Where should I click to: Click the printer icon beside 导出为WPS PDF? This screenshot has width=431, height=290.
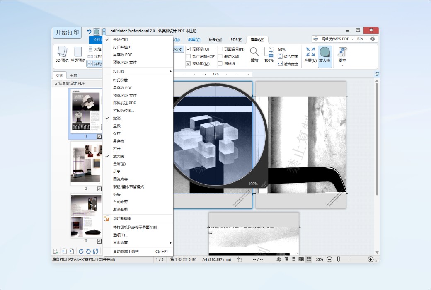[316, 39]
